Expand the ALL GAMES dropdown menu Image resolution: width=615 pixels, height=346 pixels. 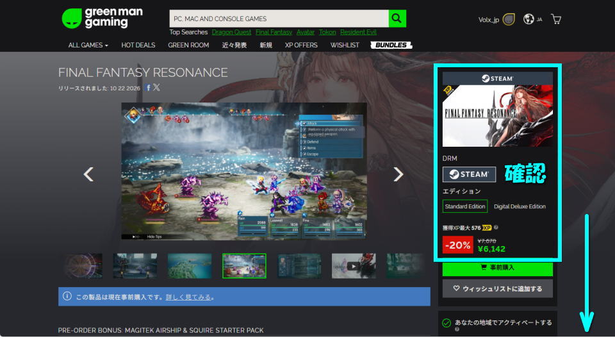pos(88,45)
